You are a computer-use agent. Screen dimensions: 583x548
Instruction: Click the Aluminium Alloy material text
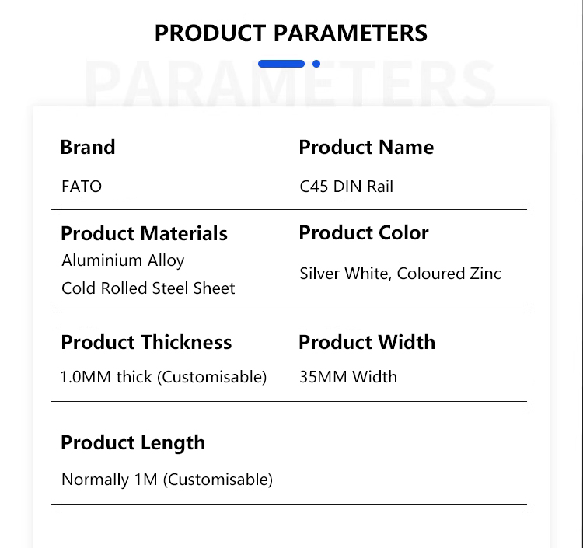click(123, 260)
